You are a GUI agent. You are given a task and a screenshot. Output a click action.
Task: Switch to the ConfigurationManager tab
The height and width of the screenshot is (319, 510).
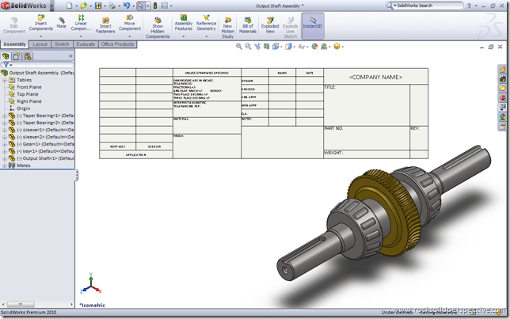tap(28, 56)
